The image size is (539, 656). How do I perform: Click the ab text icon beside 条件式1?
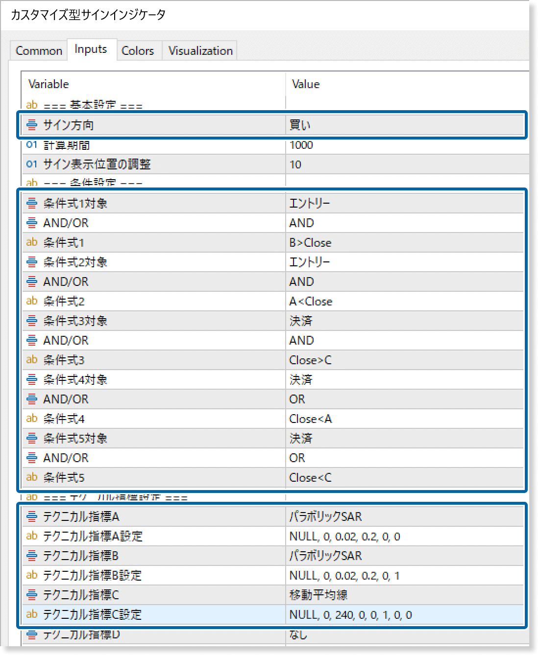point(31,242)
